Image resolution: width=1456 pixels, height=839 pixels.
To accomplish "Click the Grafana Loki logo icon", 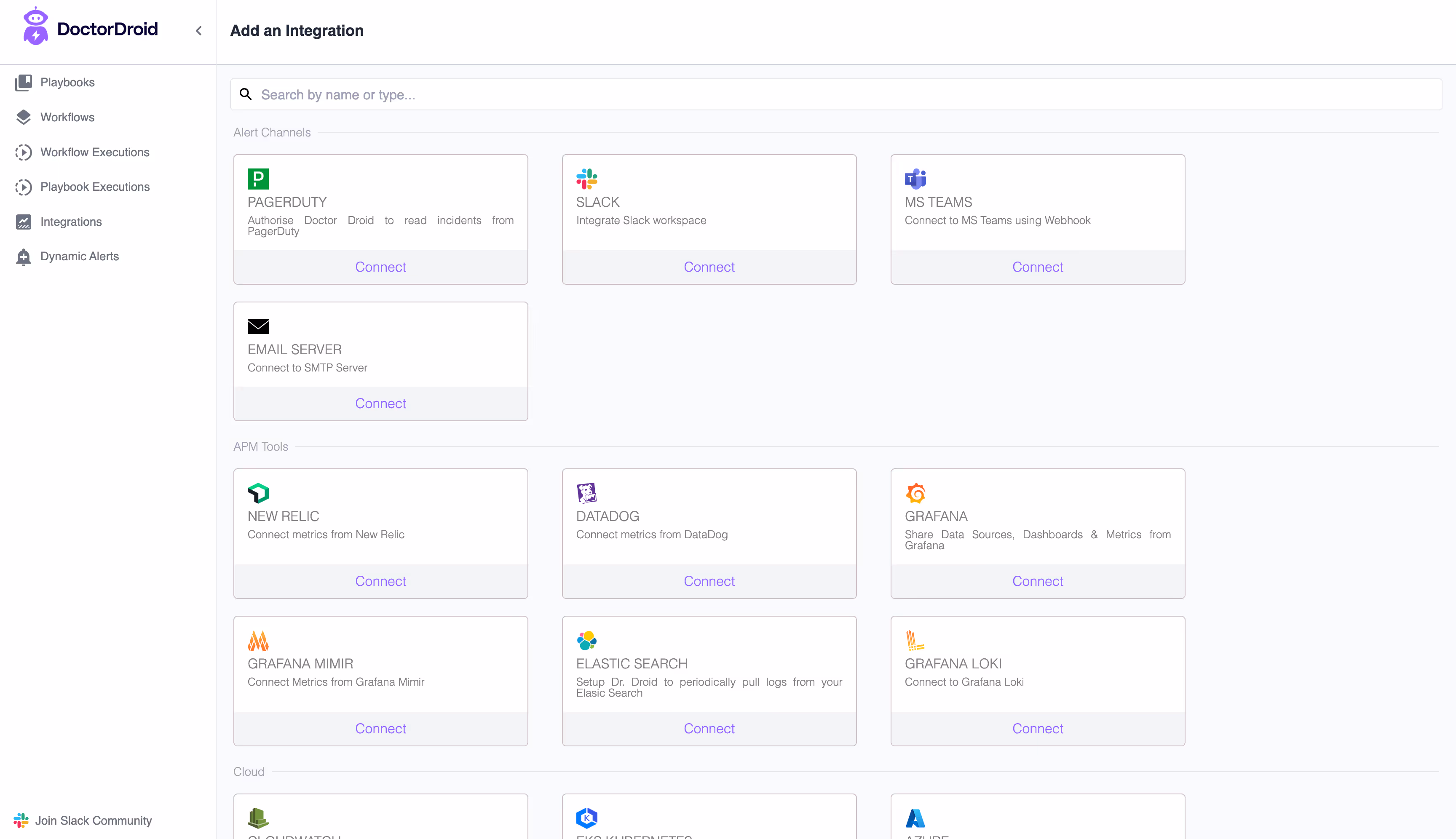I will (915, 640).
